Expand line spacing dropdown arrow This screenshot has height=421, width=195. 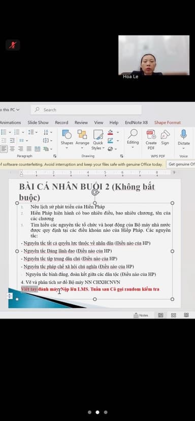(37, 132)
